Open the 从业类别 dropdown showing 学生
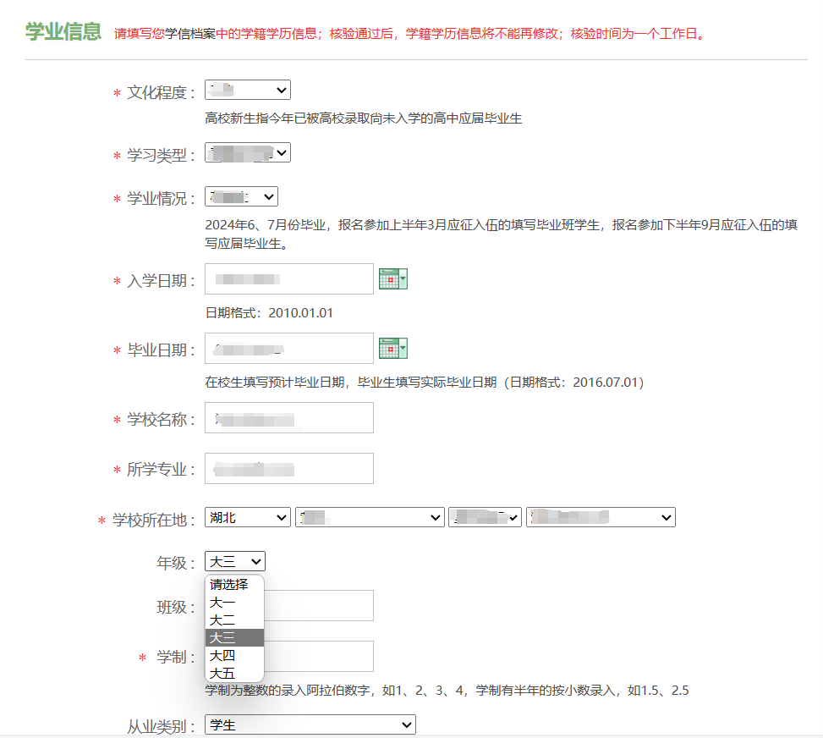Screen dimensions: 823x738 [x=309, y=724]
